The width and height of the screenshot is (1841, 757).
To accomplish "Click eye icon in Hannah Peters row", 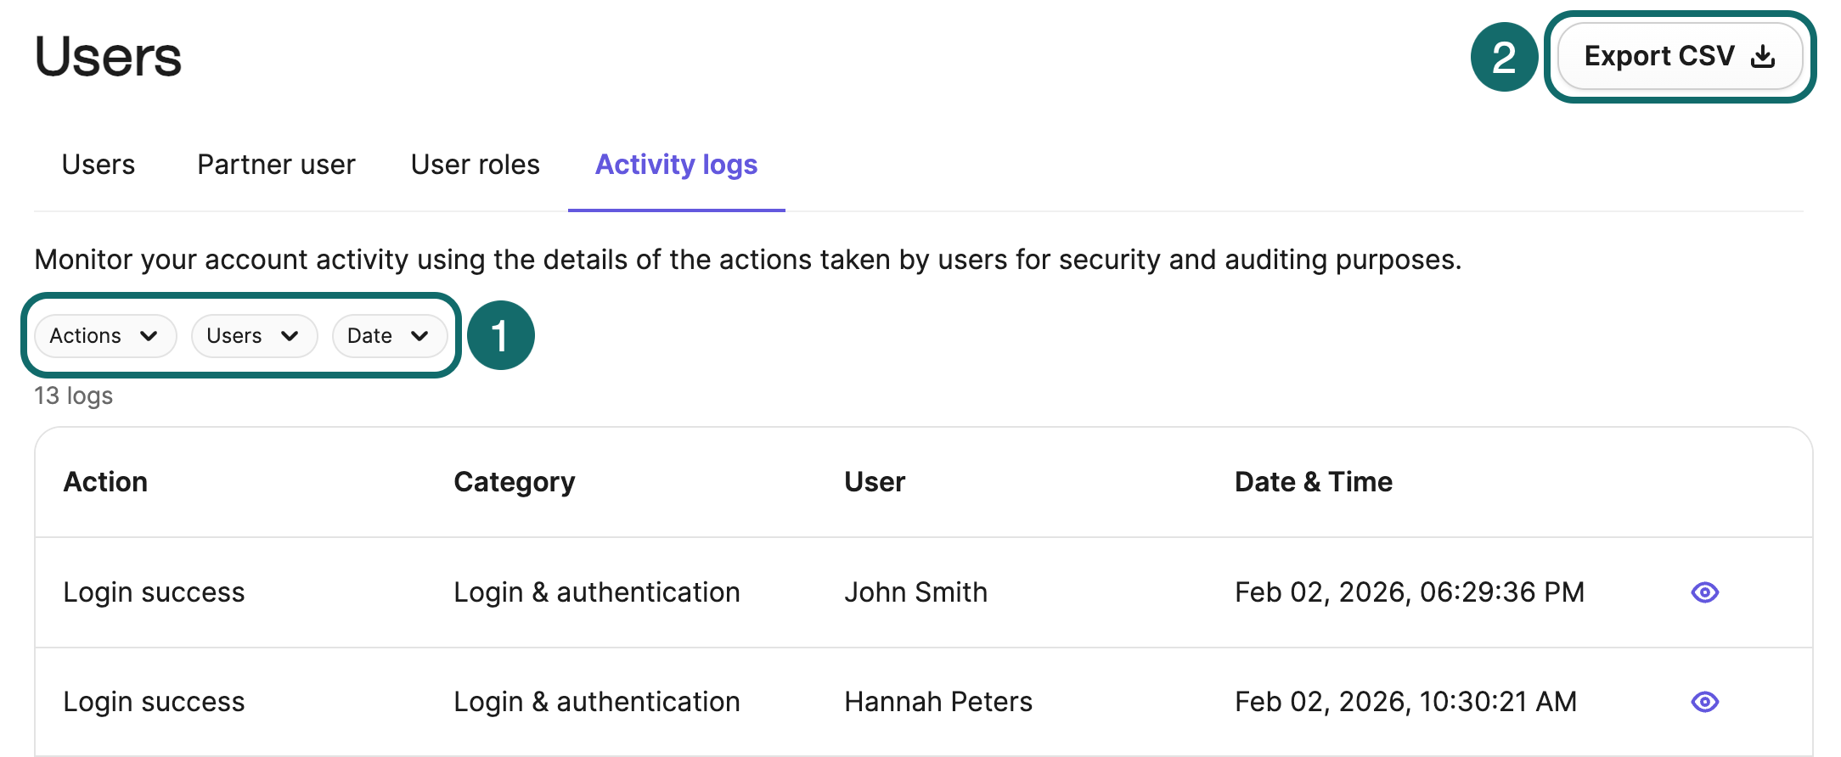I will pyautogui.click(x=1704, y=702).
